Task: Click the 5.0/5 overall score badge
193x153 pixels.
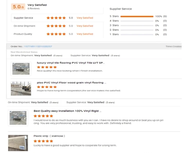Action: tap(18, 7)
